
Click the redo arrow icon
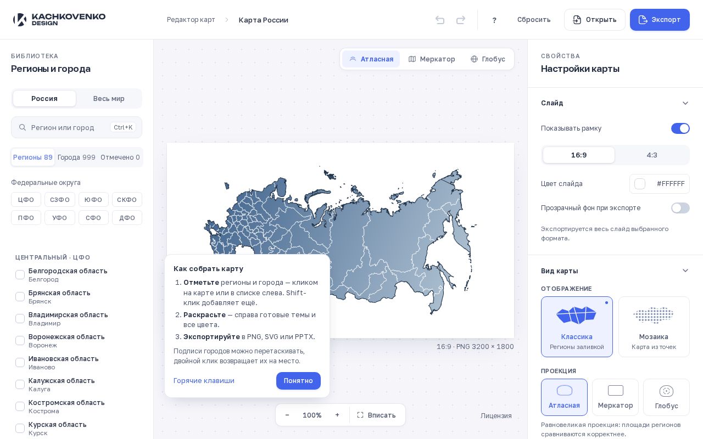point(461,20)
